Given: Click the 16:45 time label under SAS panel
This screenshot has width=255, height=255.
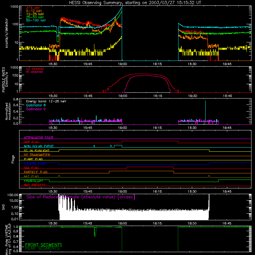Looking at the screenshot, I should [227, 223].
